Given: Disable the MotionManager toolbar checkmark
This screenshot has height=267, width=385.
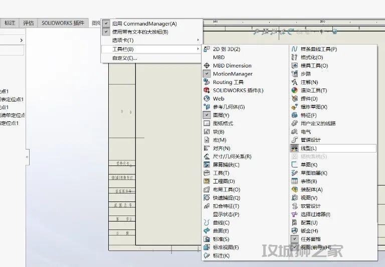Looking at the screenshot, I should [x=207, y=74].
